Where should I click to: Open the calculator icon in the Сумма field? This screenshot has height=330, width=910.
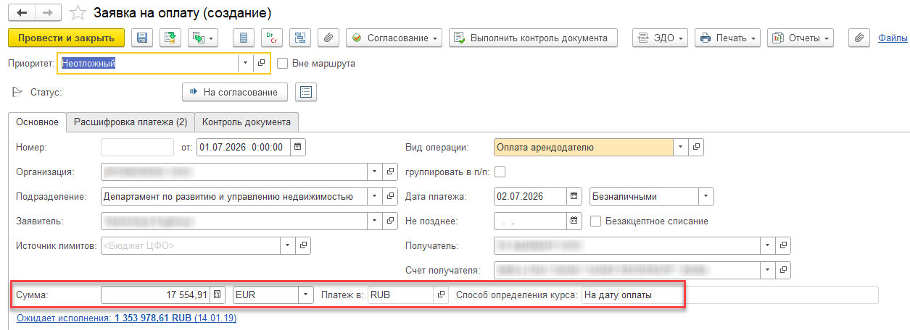tap(218, 295)
